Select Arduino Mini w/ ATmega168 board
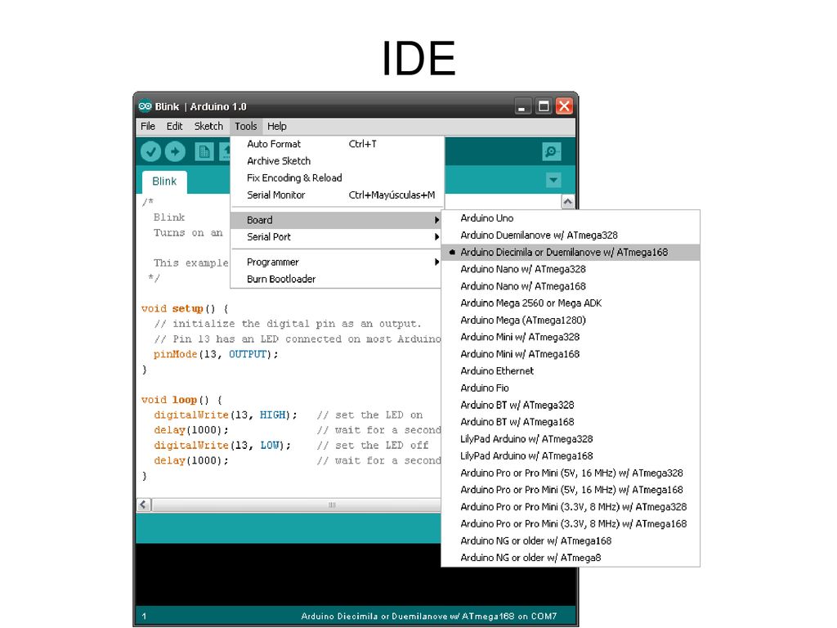This screenshot has width=837, height=628. (x=571, y=354)
